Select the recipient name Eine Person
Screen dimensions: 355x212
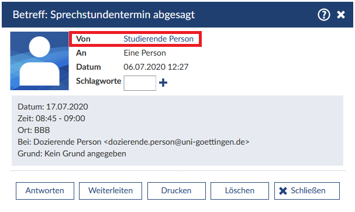[144, 53]
